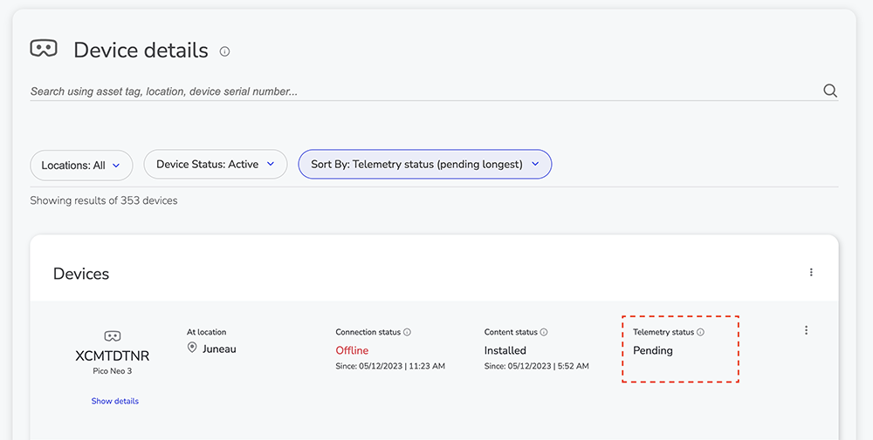Open the Sort By Telemetry status dropdown
The image size is (873, 440).
[x=425, y=165]
